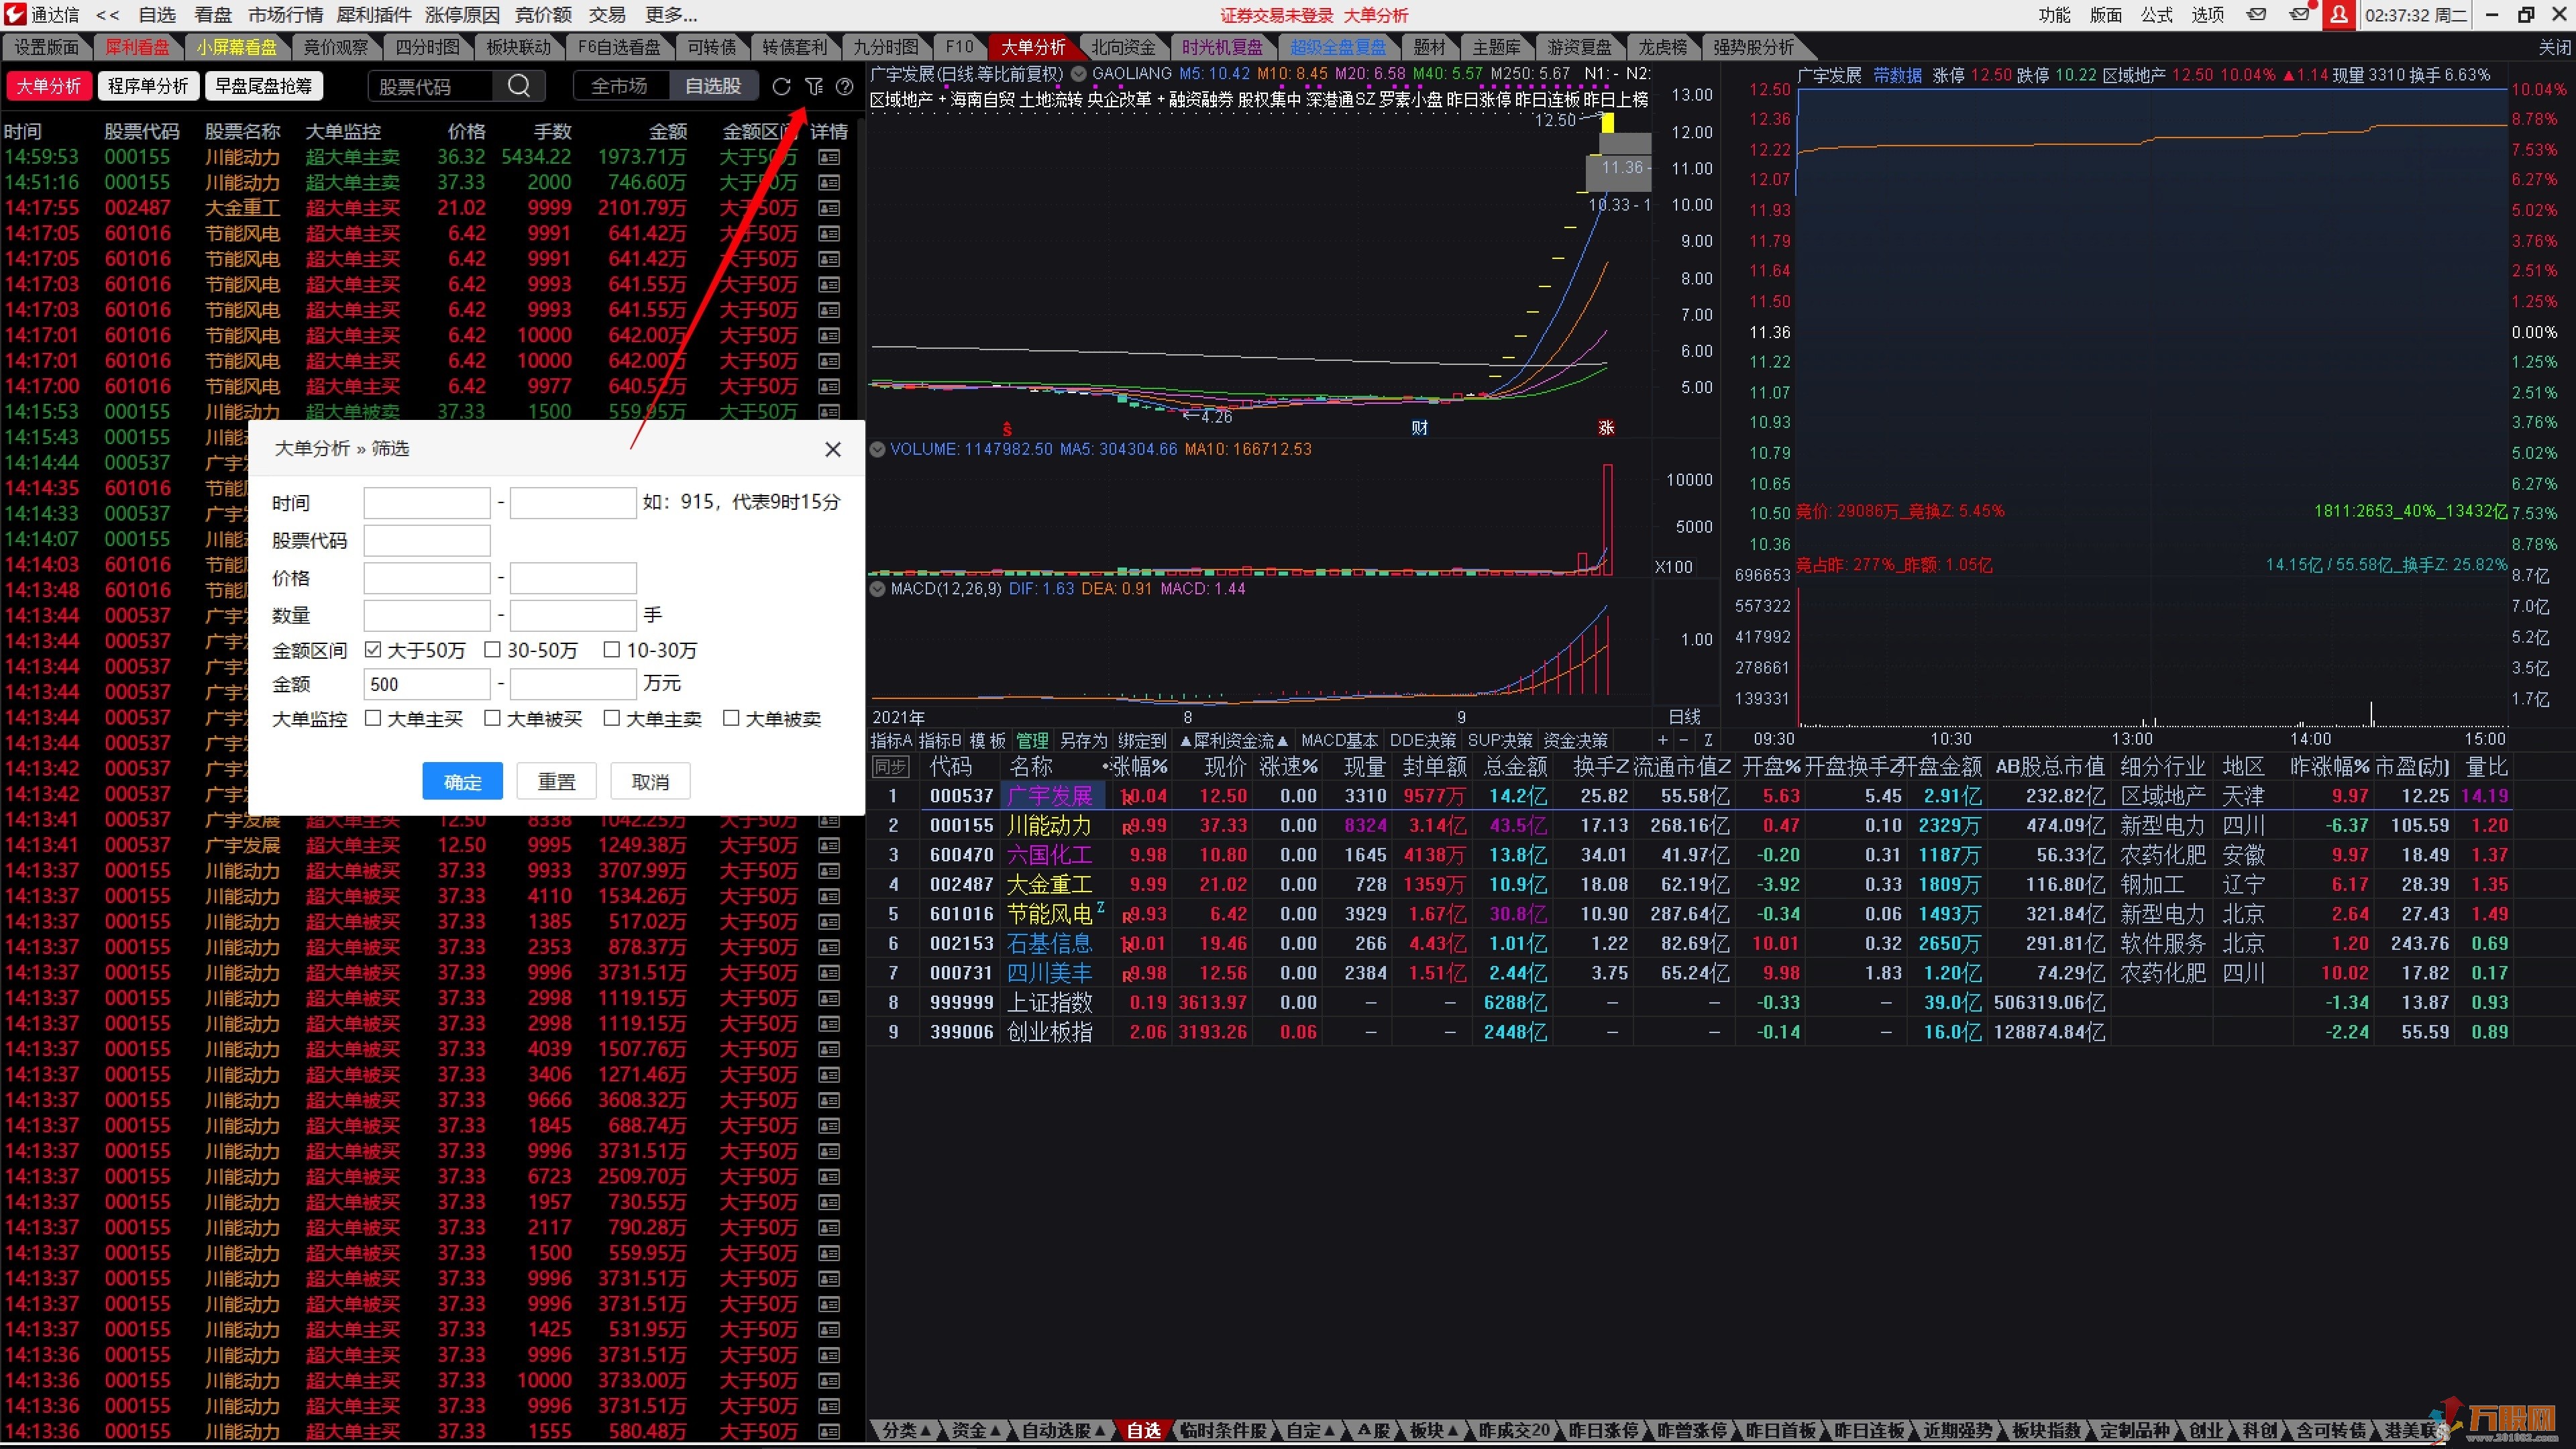Click the circle icon next to GAOLIANG
The image size is (2576, 1449).
click(x=1079, y=74)
